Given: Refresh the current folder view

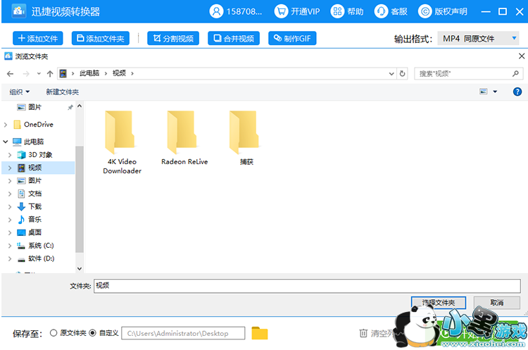Looking at the screenshot, I should 403,73.
